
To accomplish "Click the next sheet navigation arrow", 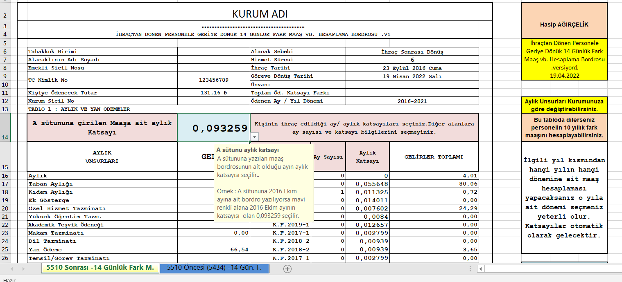I will click(x=23, y=269).
